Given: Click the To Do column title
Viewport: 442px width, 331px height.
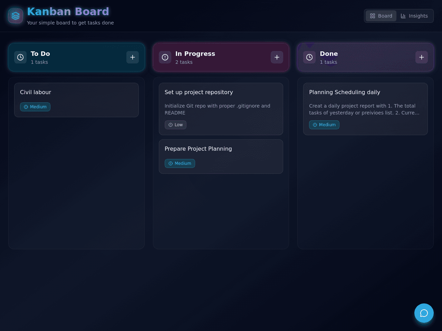Looking at the screenshot, I should click(x=40, y=54).
